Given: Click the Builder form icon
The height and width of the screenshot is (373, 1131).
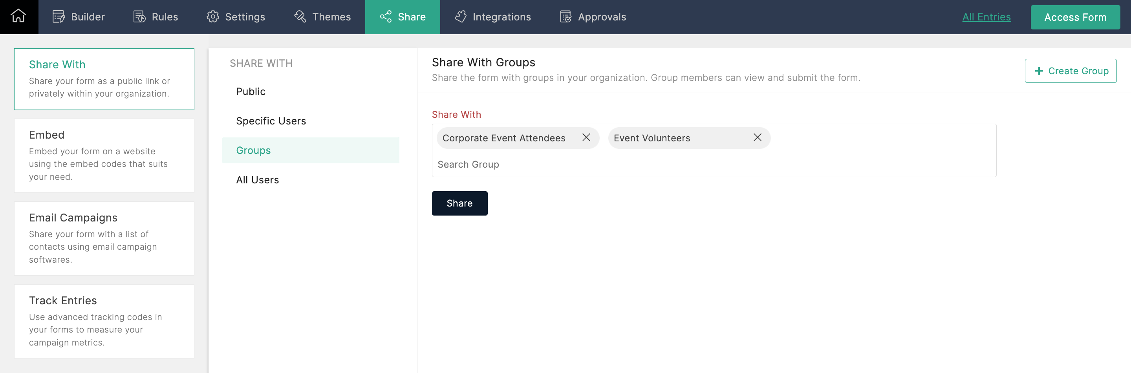Looking at the screenshot, I should point(59,16).
